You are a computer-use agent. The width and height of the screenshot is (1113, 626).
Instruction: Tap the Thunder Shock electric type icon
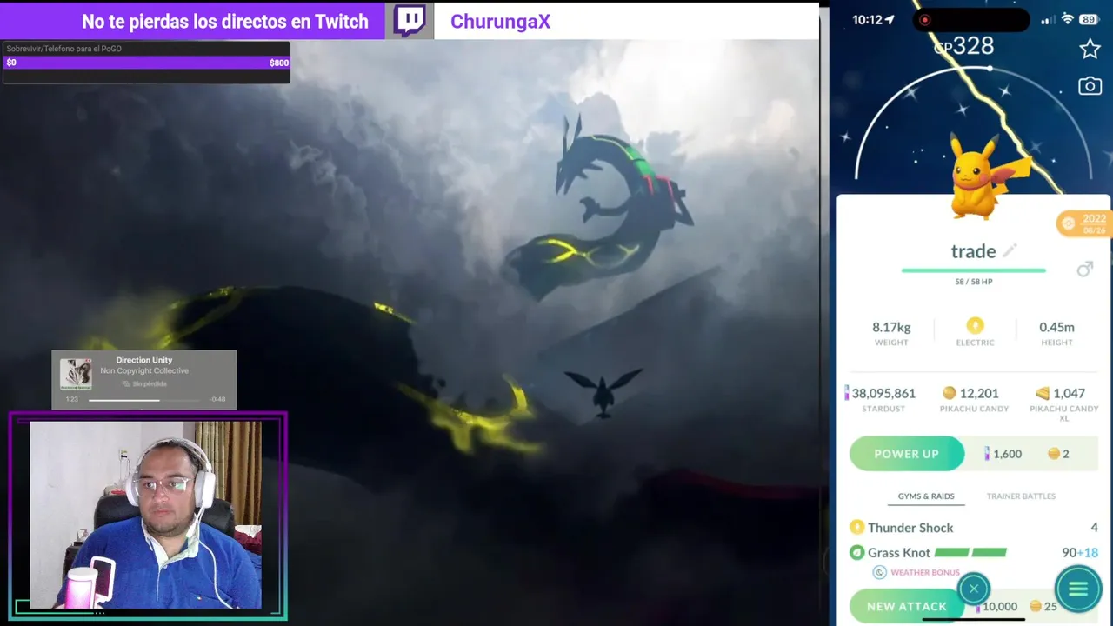point(856,528)
